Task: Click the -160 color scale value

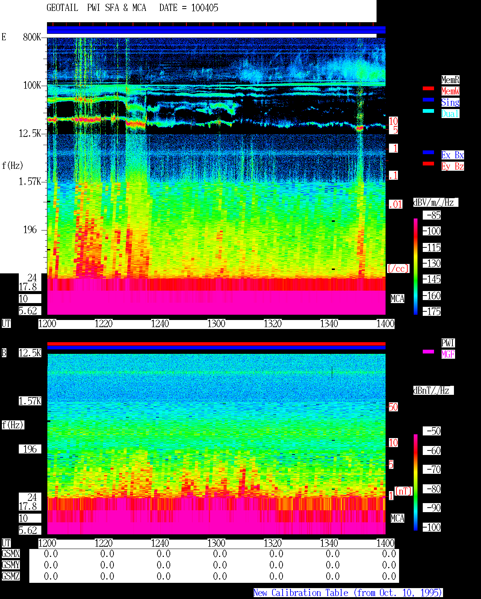Action: (432, 296)
